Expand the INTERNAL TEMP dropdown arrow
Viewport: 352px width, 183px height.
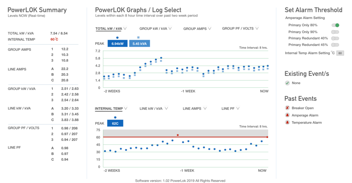(x=126, y=109)
